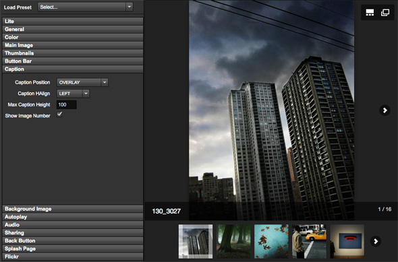Expand the Color section

point(73,37)
